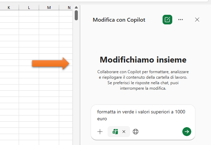
Task: Click the green edit mode icon
Action: (x=167, y=20)
